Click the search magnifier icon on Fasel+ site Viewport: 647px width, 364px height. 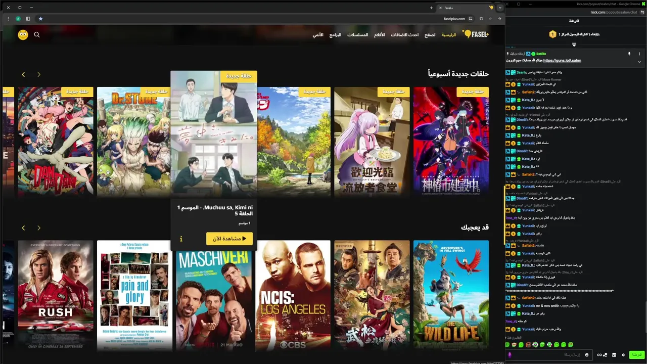click(37, 35)
